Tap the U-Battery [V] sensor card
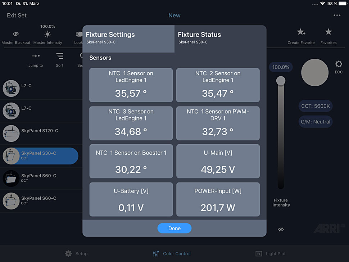Image resolution: width=349 pixels, height=262 pixels. (x=131, y=199)
